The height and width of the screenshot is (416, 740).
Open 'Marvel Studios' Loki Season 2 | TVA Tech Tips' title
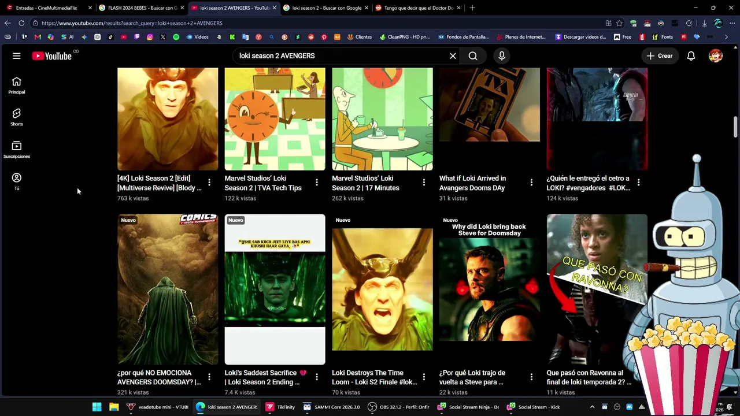tap(263, 183)
